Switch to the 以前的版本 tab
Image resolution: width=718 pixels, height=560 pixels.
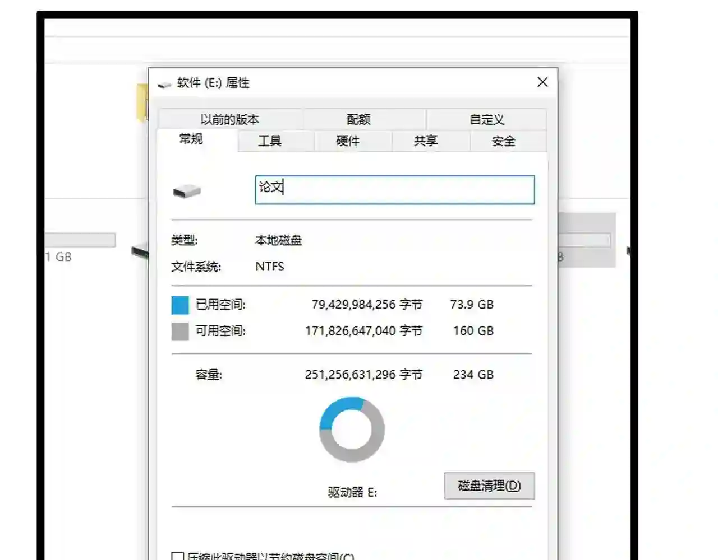point(230,119)
